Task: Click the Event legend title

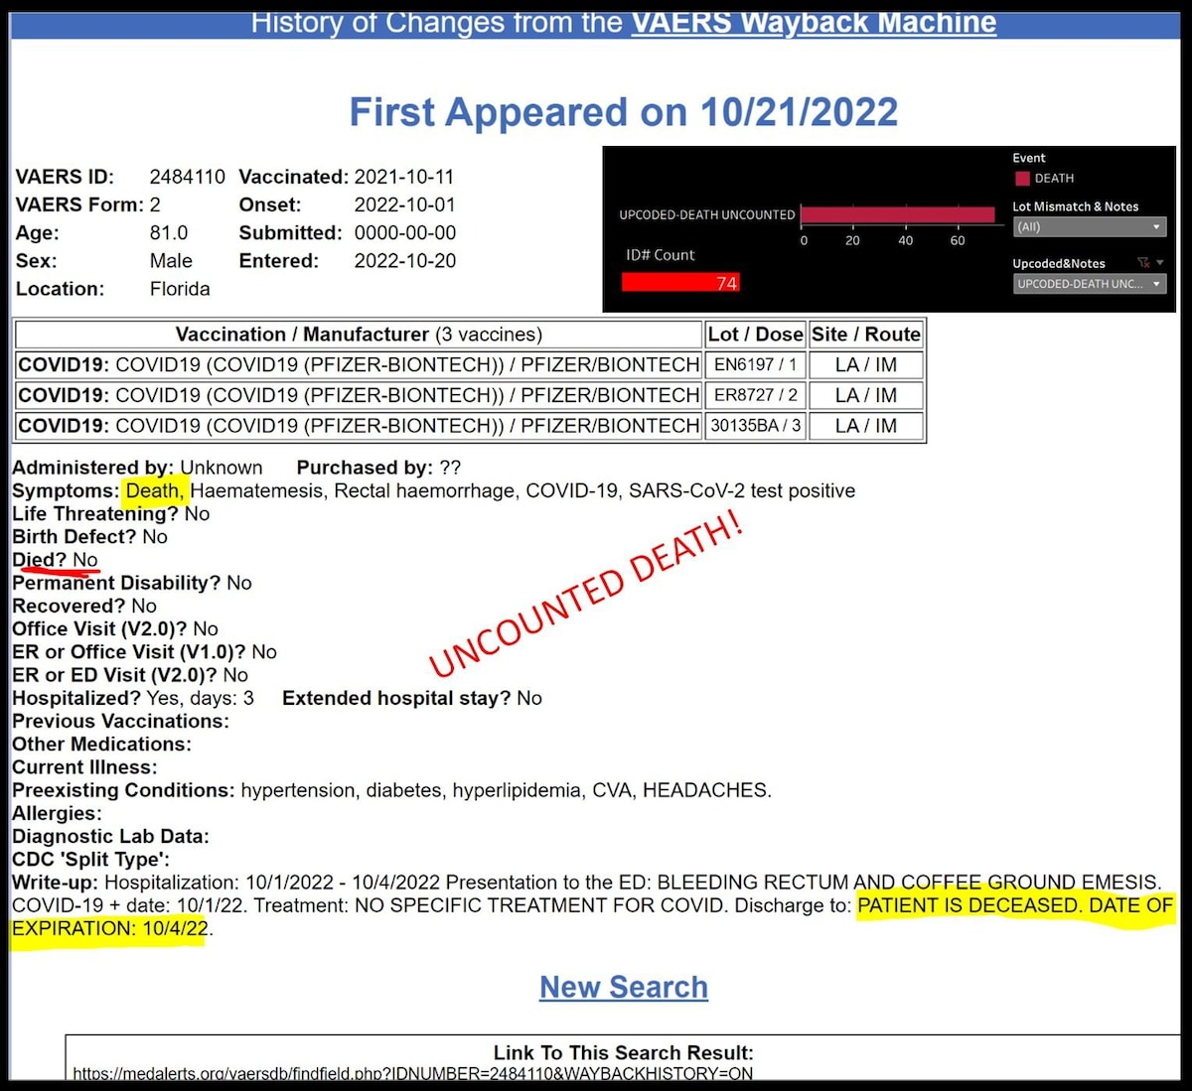Action: [x=1029, y=158]
